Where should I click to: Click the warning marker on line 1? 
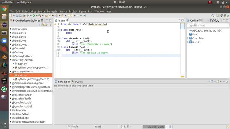[x=55, y=24]
